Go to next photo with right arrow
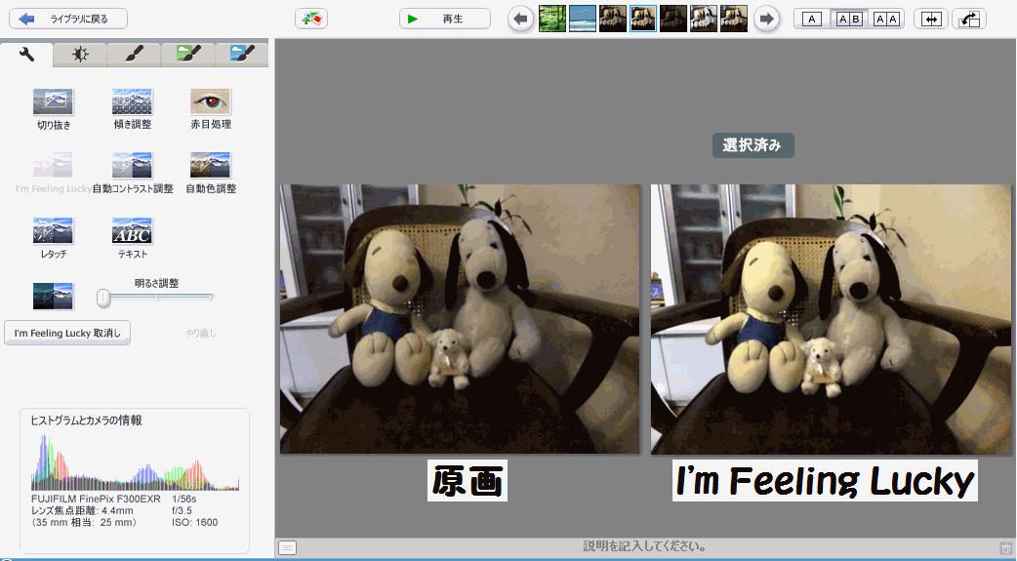The height and width of the screenshot is (561, 1017). (767, 19)
